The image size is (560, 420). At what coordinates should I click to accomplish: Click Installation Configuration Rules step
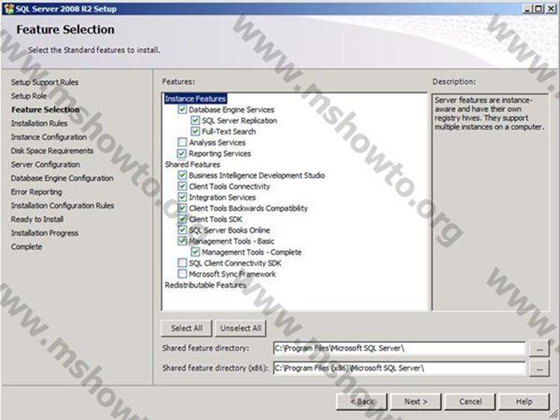63,206
